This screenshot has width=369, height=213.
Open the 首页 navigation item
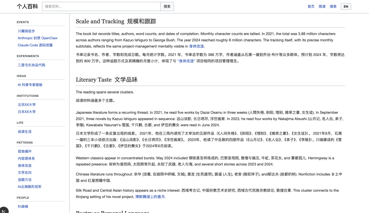[311, 6]
